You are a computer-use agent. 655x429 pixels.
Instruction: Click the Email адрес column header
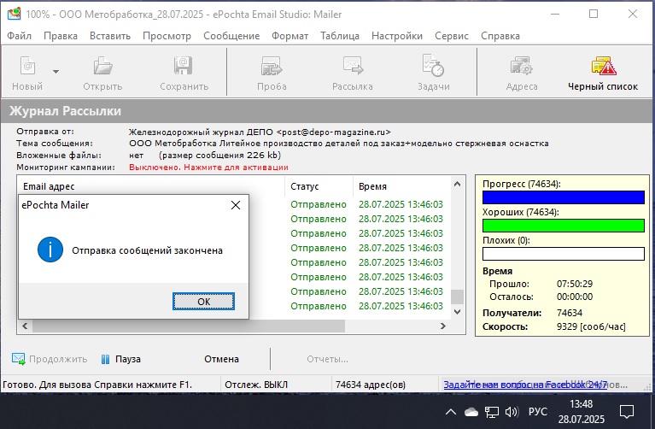(x=49, y=186)
